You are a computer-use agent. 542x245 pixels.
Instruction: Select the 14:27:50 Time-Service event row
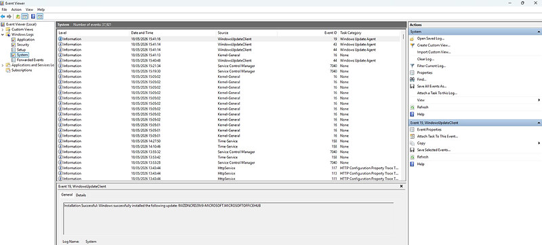pos(229,141)
